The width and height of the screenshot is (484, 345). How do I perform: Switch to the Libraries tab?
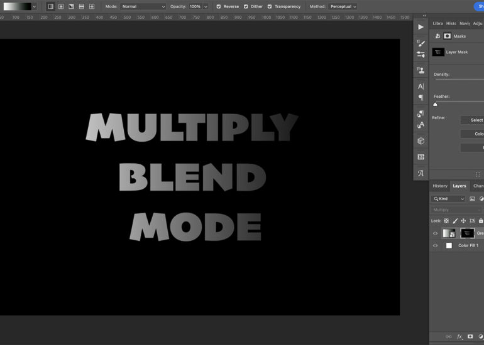point(437,23)
